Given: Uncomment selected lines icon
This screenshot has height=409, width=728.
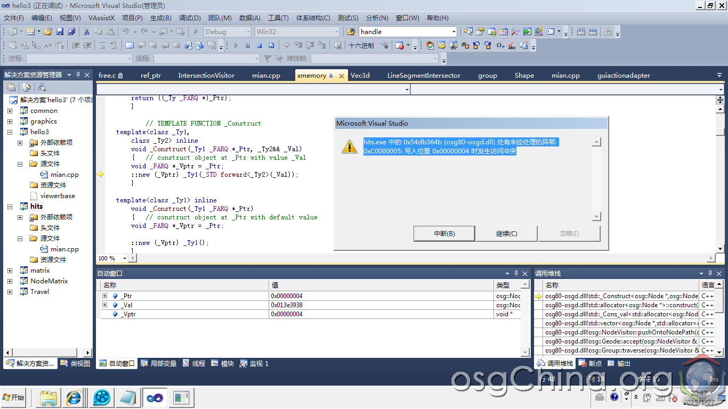Looking at the screenshot, I should (x=114, y=46).
